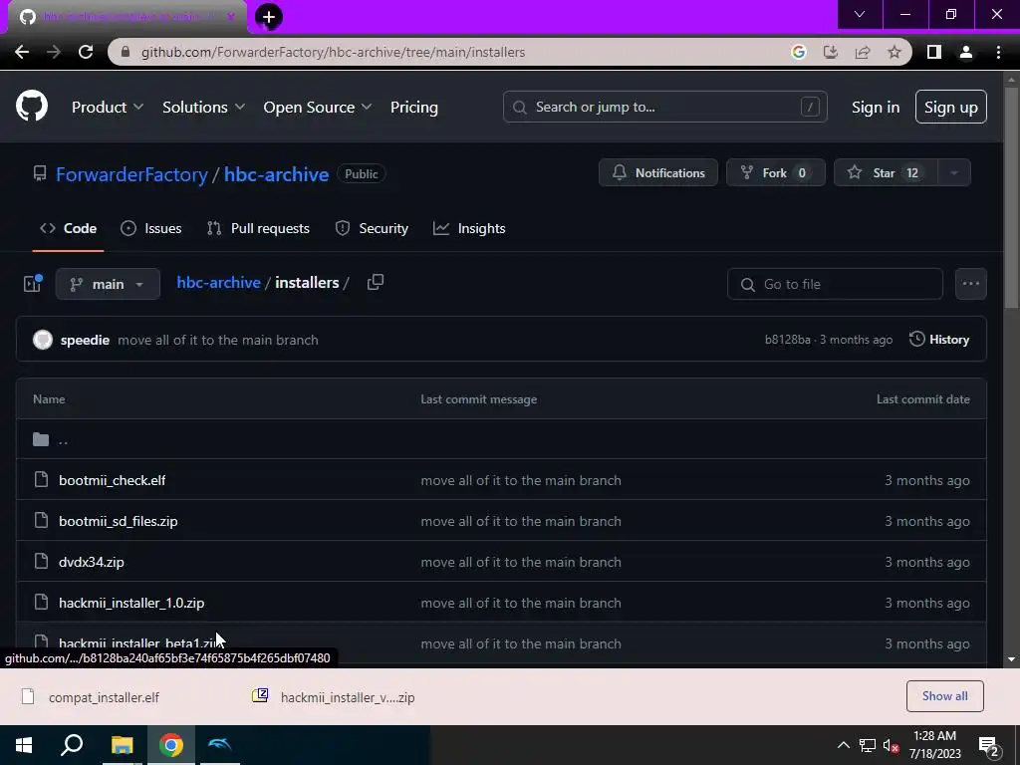Click the Search or jump to field

(664, 107)
